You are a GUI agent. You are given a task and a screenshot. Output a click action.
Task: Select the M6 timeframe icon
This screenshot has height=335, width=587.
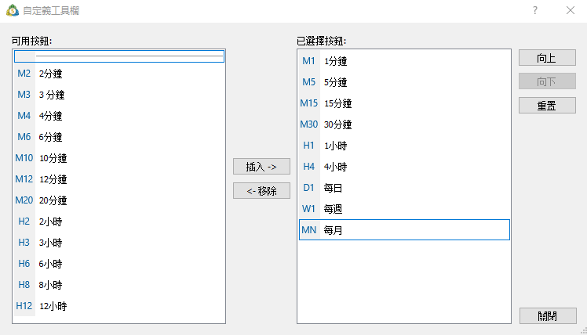click(24, 137)
